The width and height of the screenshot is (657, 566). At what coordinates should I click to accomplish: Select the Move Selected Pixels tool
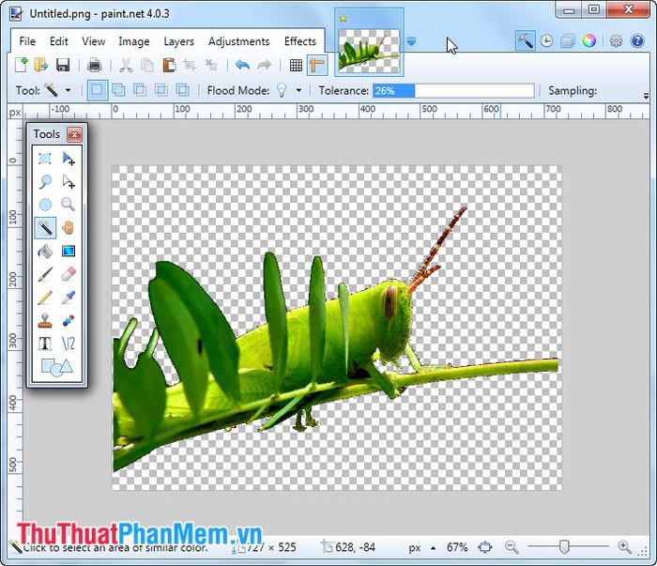pos(69,159)
